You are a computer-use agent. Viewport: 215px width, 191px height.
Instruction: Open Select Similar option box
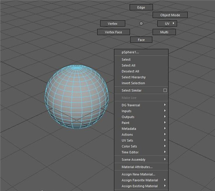click(x=165, y=90)
